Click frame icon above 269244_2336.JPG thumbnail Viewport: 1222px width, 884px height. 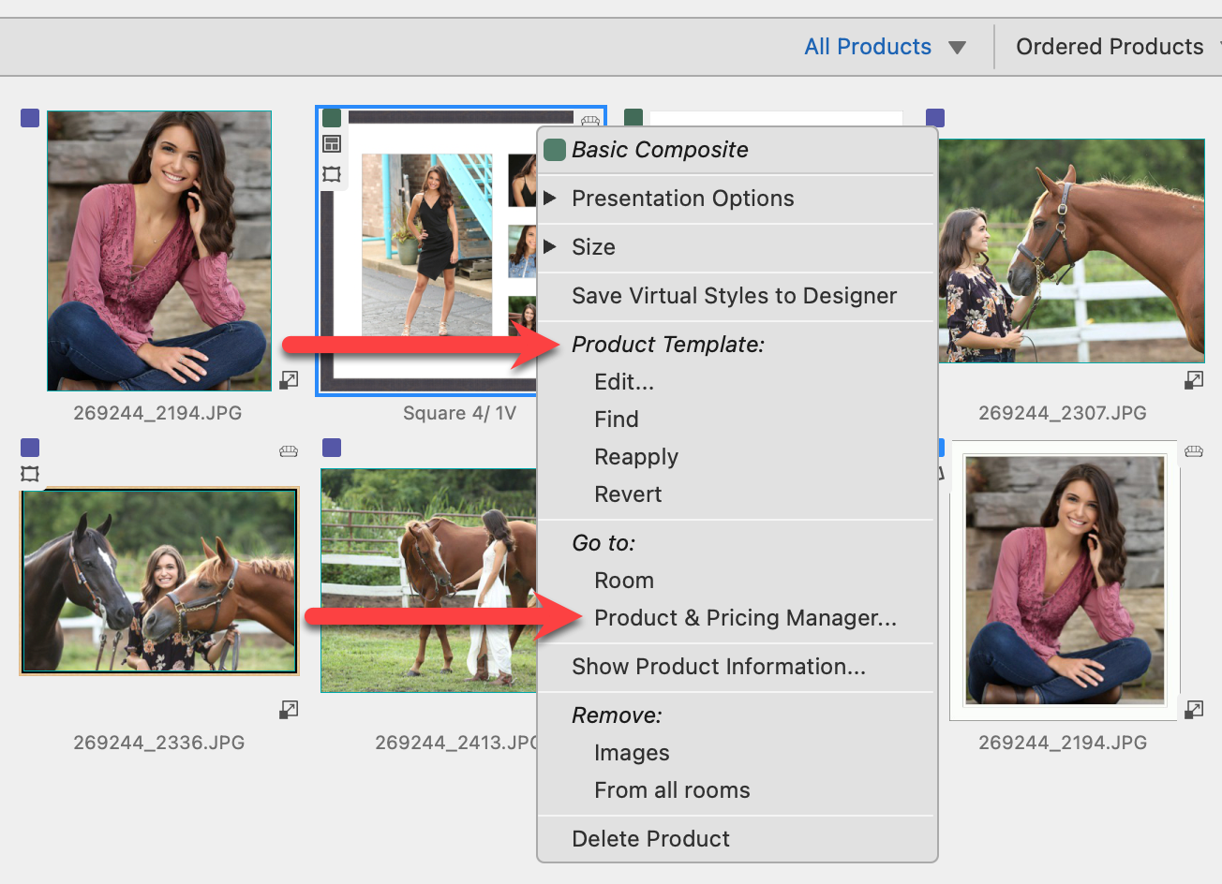click(30, 474)
